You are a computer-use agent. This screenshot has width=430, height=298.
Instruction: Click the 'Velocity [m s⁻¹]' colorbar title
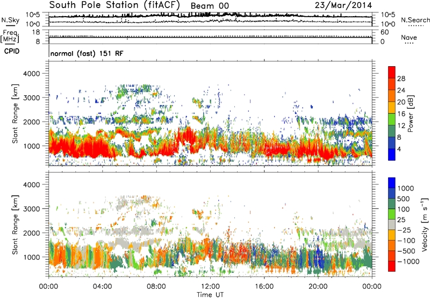click(x=425, y=224)
